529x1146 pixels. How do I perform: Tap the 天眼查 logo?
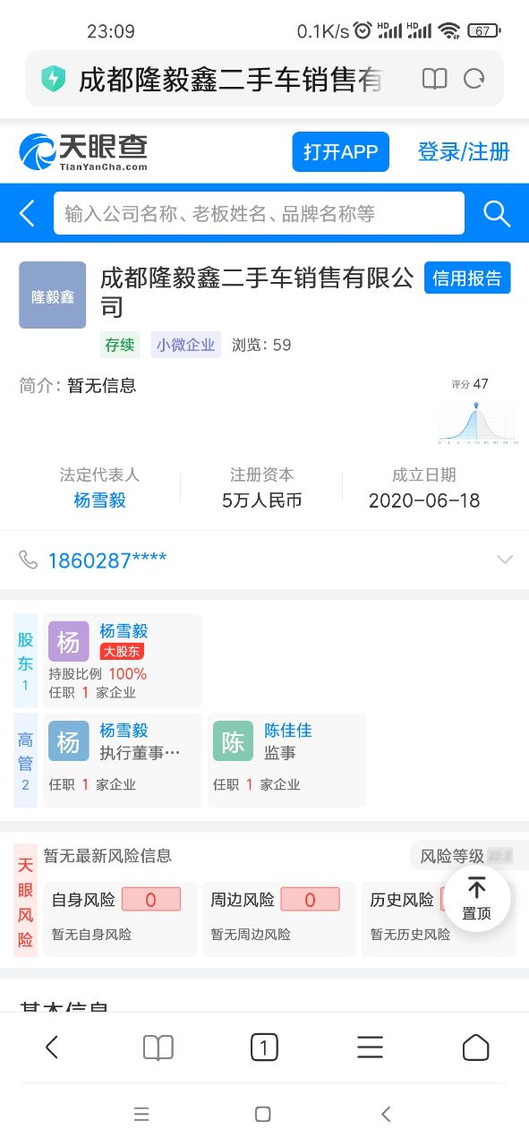coord(83,152)
